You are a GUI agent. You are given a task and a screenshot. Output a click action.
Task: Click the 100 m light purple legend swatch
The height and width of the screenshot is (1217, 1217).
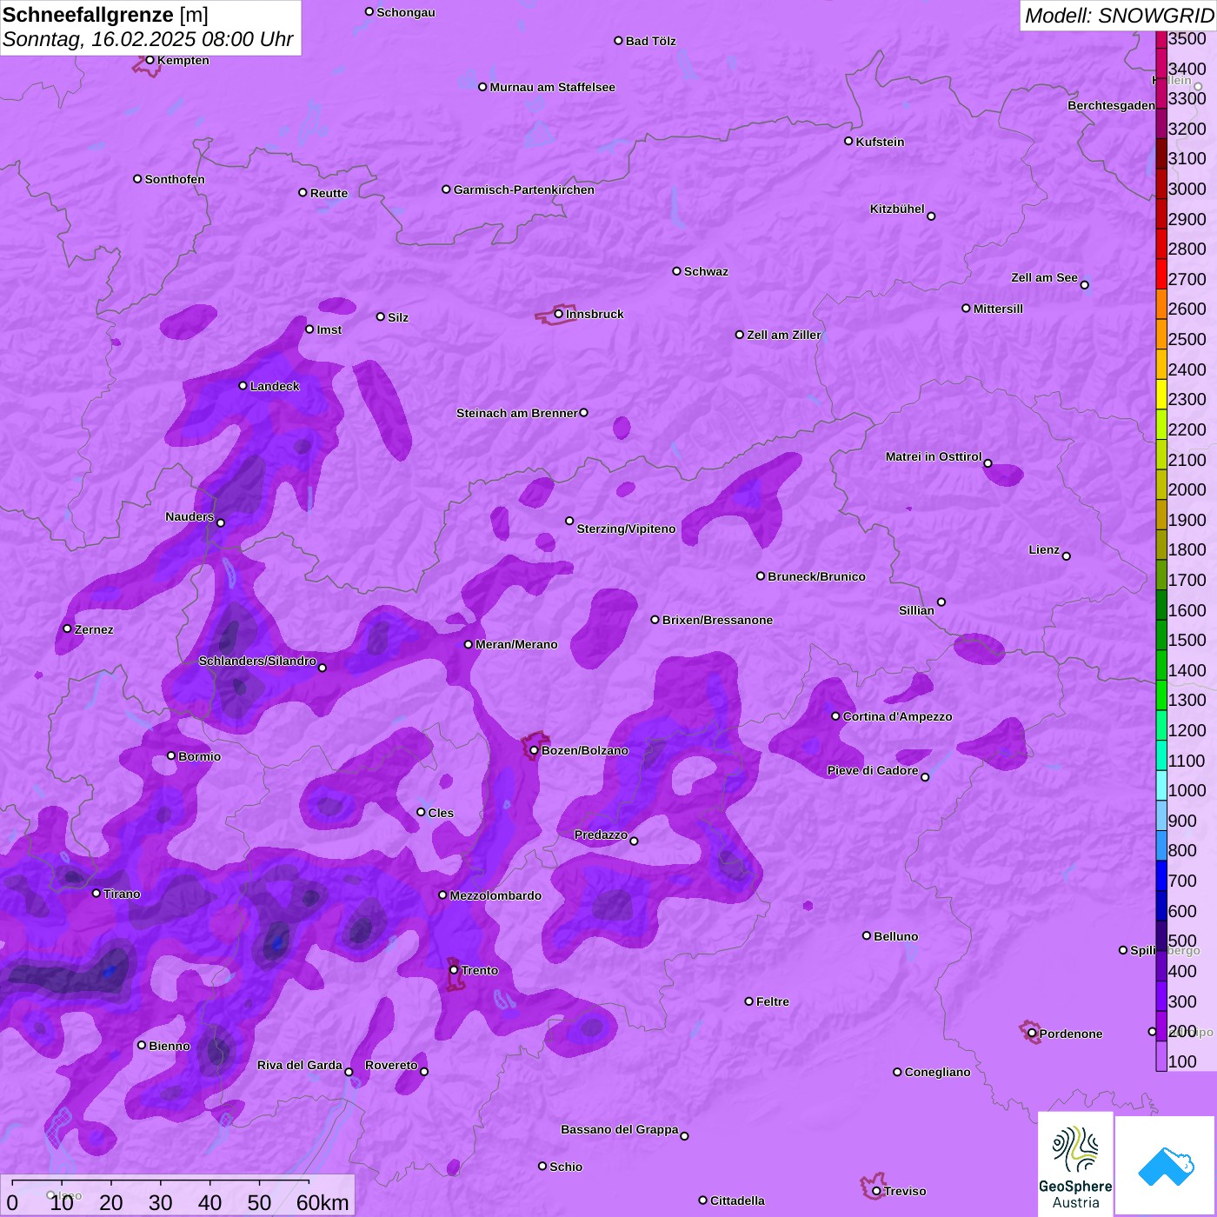click(1161, 1056)
